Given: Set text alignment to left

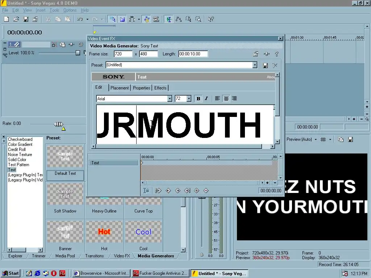Looking at the screenshot, I should [217, 98].
